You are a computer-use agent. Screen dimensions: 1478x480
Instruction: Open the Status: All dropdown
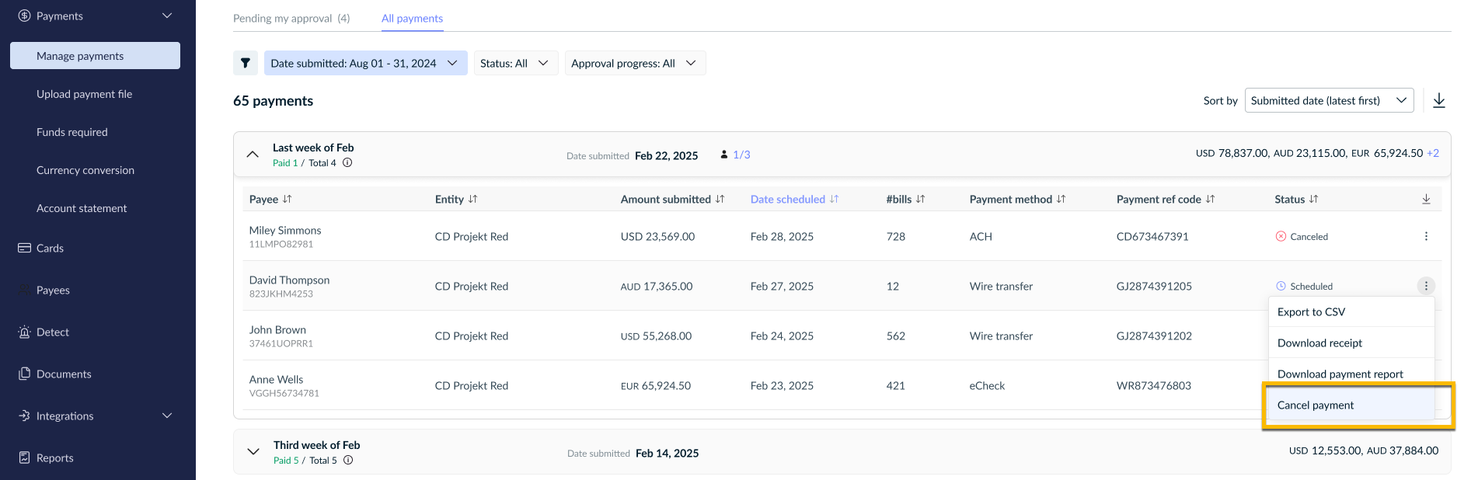[x=516, y=63]
